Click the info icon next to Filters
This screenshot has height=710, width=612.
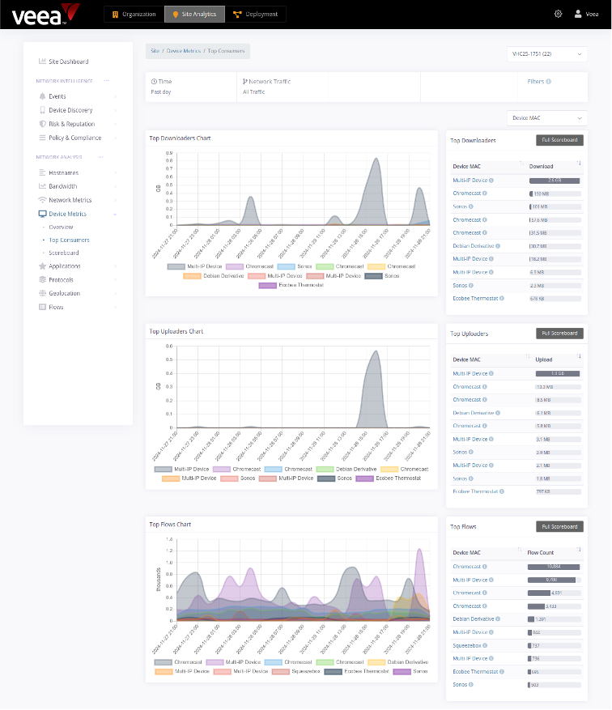549,82
